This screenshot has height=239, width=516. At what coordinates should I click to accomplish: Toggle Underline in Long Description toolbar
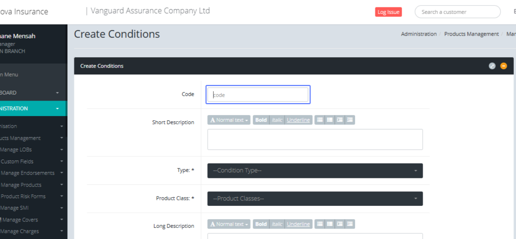coord(298,224)
